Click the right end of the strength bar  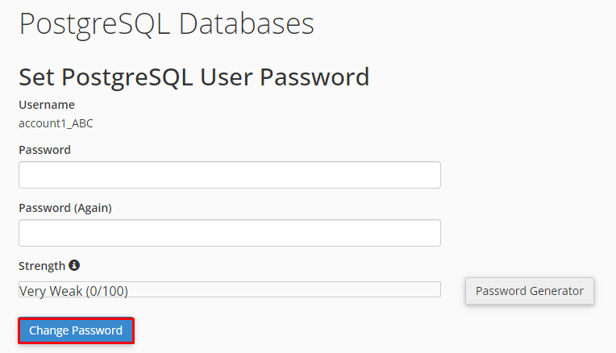(435, 290)
